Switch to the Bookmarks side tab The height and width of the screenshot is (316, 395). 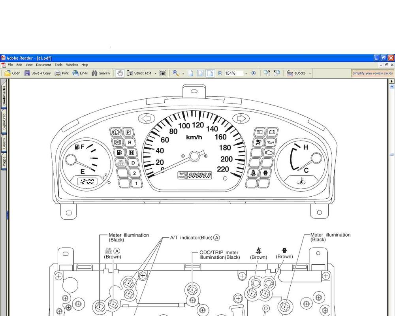tap(4, 96)
